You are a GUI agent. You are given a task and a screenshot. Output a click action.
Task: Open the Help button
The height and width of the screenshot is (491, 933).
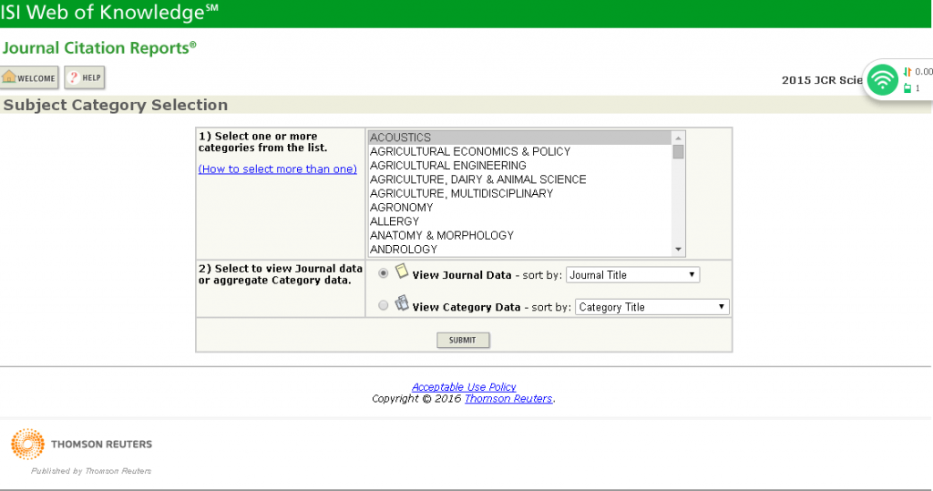(x=85, y=77)
